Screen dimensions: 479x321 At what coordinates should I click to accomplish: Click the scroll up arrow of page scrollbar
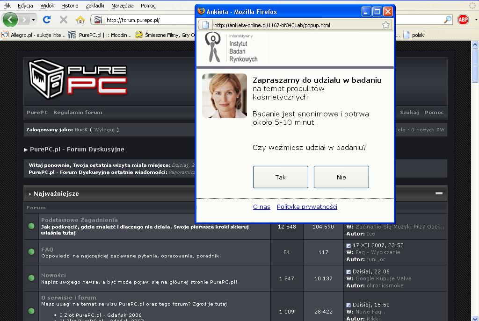click(475, 44)
